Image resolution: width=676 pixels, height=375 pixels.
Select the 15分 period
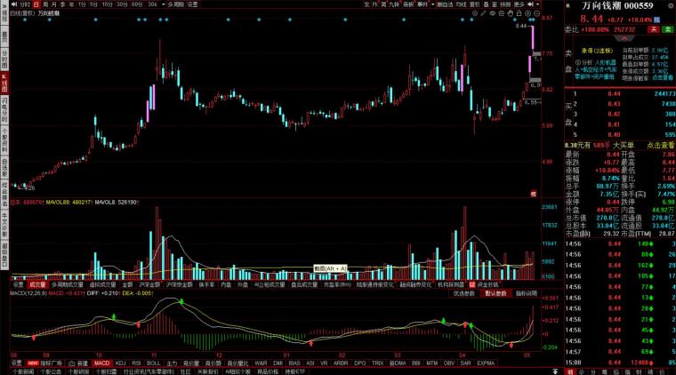coord(108,4)
